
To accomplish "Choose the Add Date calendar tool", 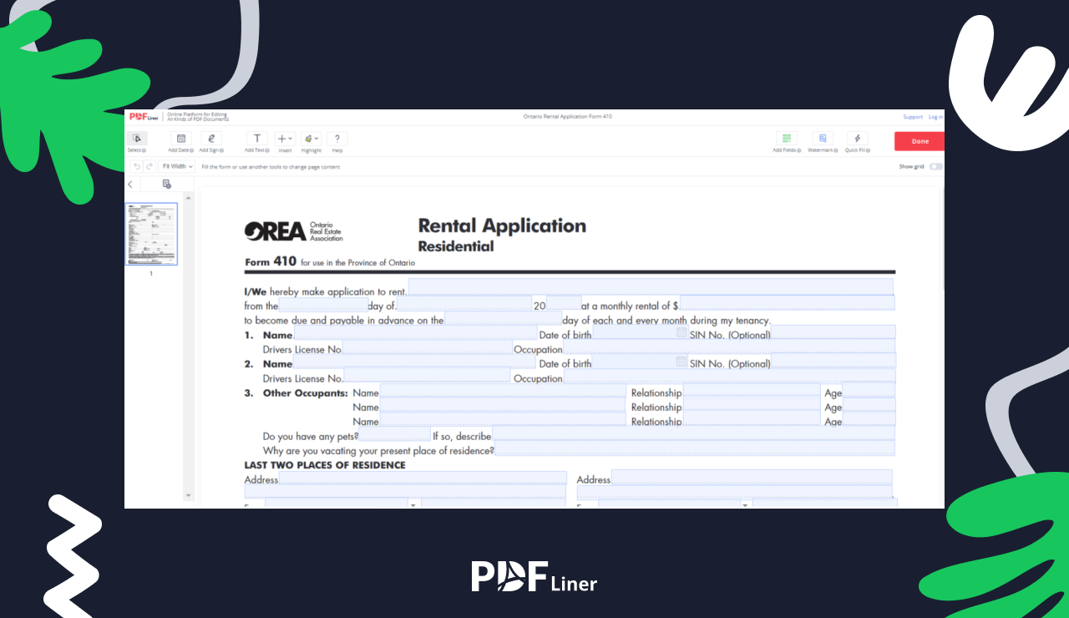I will 181,139.
